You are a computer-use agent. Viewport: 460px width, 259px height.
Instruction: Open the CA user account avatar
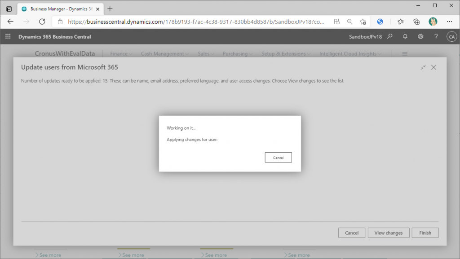(x=451, y=37)
